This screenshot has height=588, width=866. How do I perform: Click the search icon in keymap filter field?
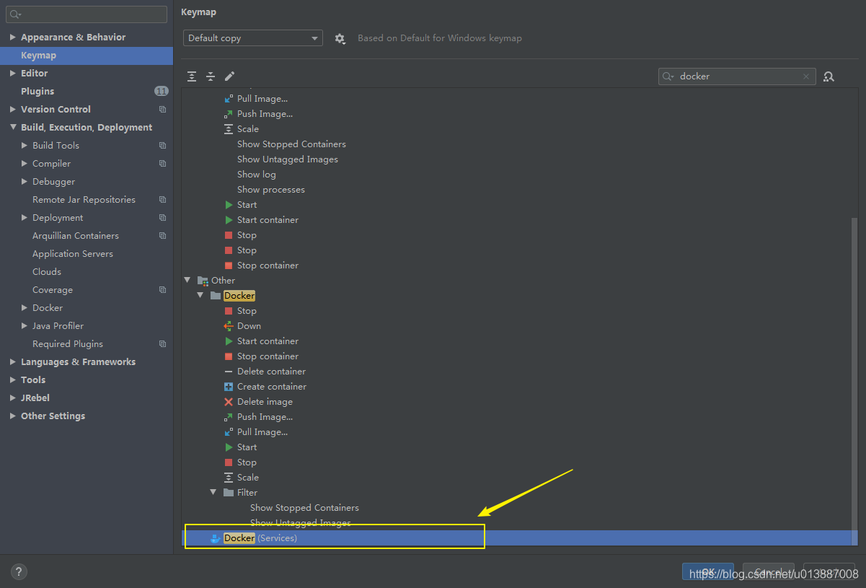click(x=668, y=76)
